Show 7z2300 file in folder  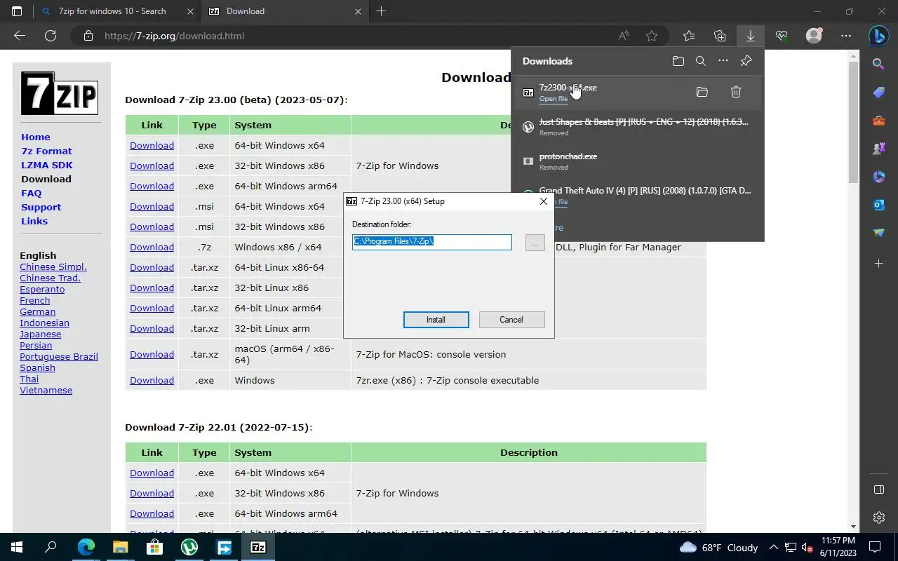702,92
